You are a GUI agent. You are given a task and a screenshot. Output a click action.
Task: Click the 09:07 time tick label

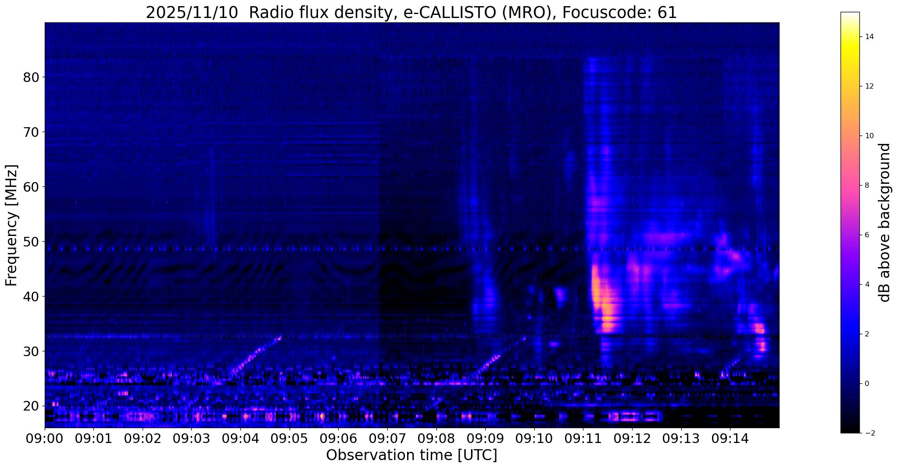point(387,439)
